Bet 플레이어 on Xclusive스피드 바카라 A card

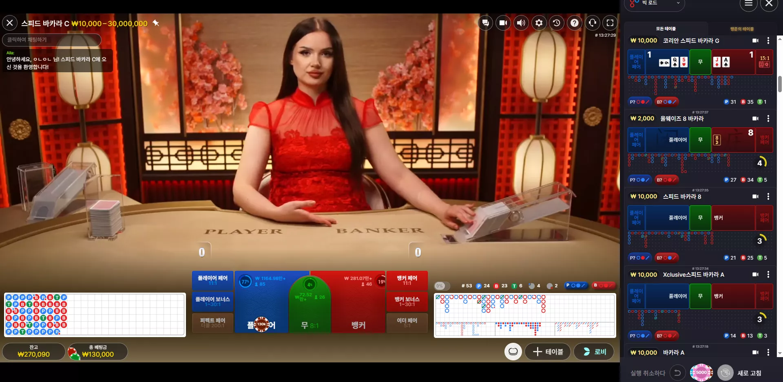[667, 296]
